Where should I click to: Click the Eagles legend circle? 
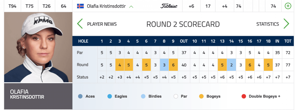[x=110, y=97]
